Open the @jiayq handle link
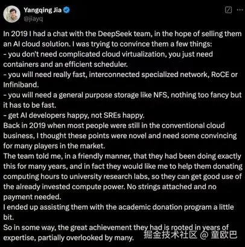The width and height of the screenshot is (245, 247). (33, 19)
